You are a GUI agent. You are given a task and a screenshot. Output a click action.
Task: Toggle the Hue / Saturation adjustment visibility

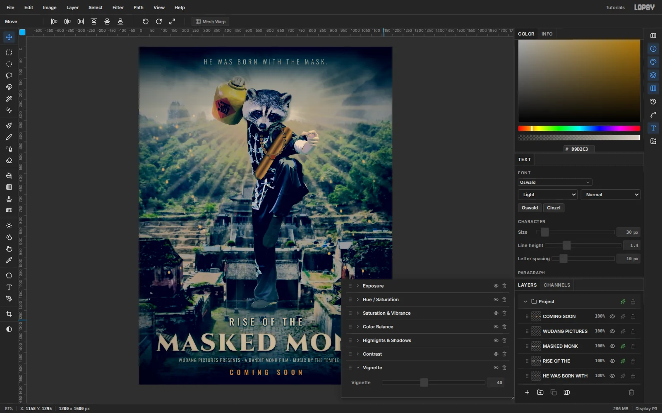(496, 299)
